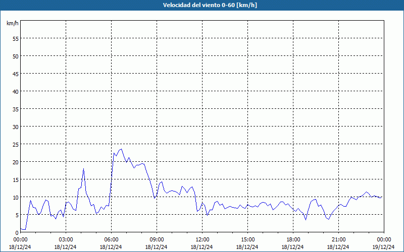The width and height of the screenshot is (404, 252).
Task: Click the wind speed peak near 06:40
Action: tap(121, 149)
